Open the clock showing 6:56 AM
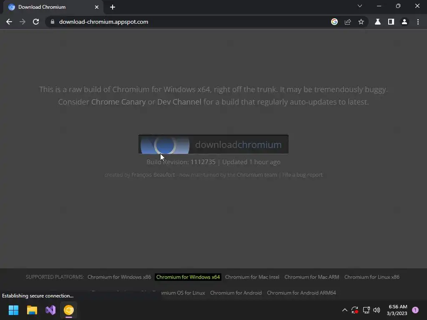 [x=397, y=310]
